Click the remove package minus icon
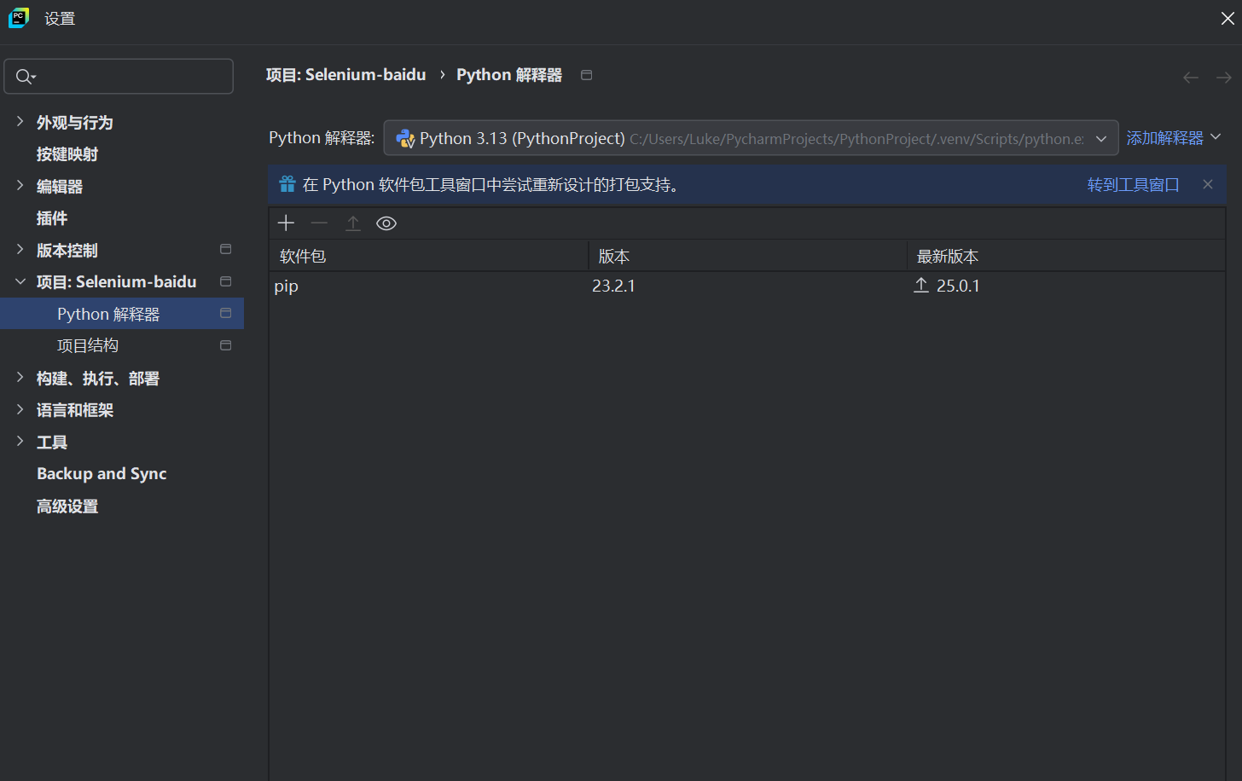This screenshot has width=1242, height=781. tap(319, 223)
